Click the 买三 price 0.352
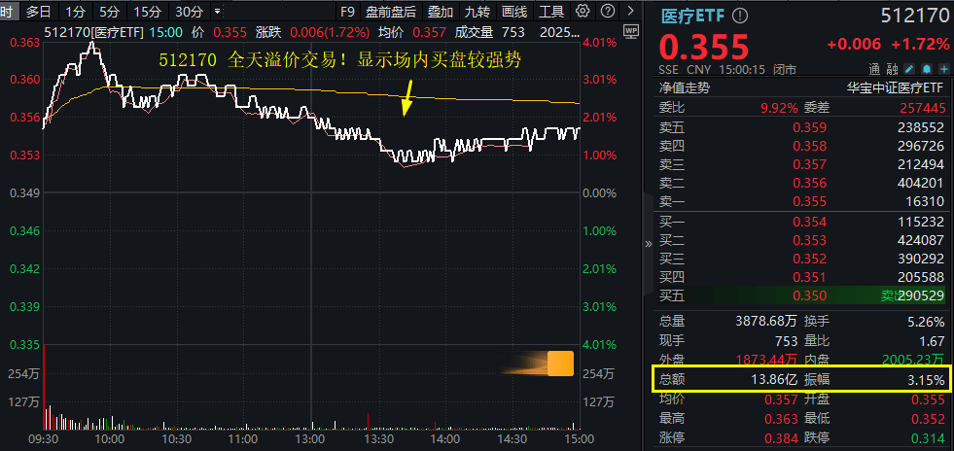The width and height of the screenshot is (954, 451). pos(810,259)
